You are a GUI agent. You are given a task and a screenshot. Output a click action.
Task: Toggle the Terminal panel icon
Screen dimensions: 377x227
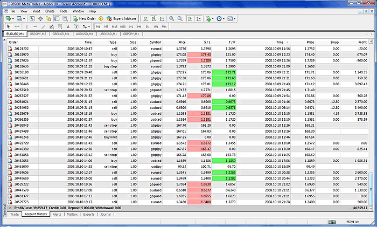(x=57, y=18)
